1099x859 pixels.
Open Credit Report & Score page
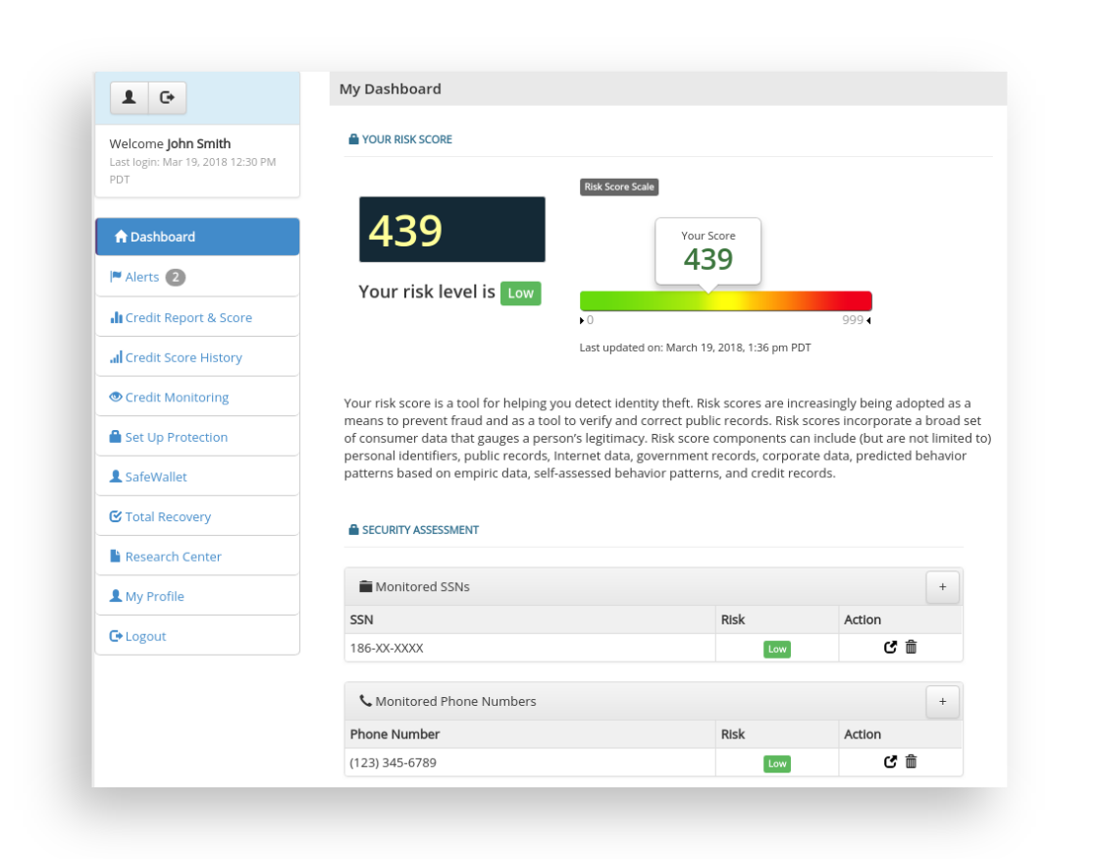pyautogui.click(x=188, y=318)
